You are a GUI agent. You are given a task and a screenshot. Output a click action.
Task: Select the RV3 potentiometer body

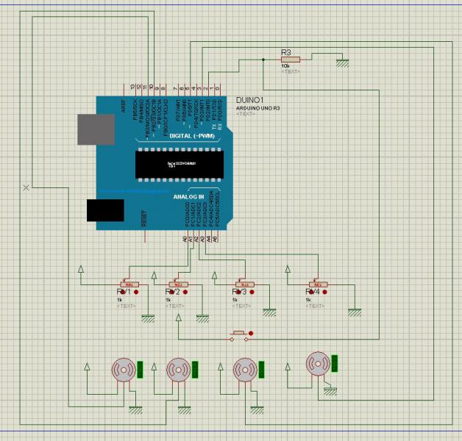[245, 284]
